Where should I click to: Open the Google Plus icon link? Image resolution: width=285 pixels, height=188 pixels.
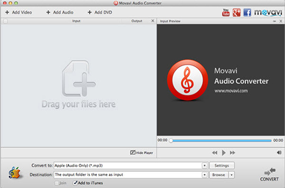point(237,13)
